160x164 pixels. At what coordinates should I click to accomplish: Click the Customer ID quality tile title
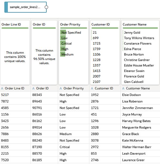[x=101, y=25]
